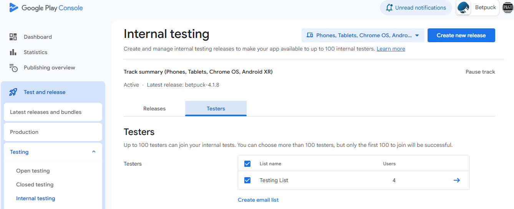Image resolution: width=514 pixels, height=209 pixels.
Task: Click Create email list link
Action: [258, 200]
